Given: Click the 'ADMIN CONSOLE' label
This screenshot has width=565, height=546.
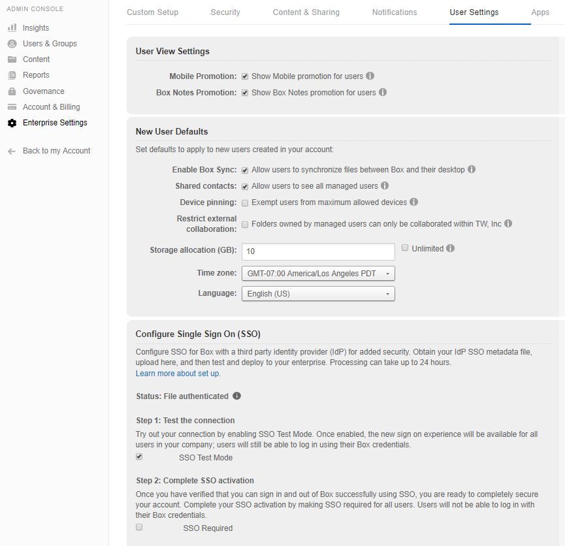Looking at the screenshot, I should 35,9.
